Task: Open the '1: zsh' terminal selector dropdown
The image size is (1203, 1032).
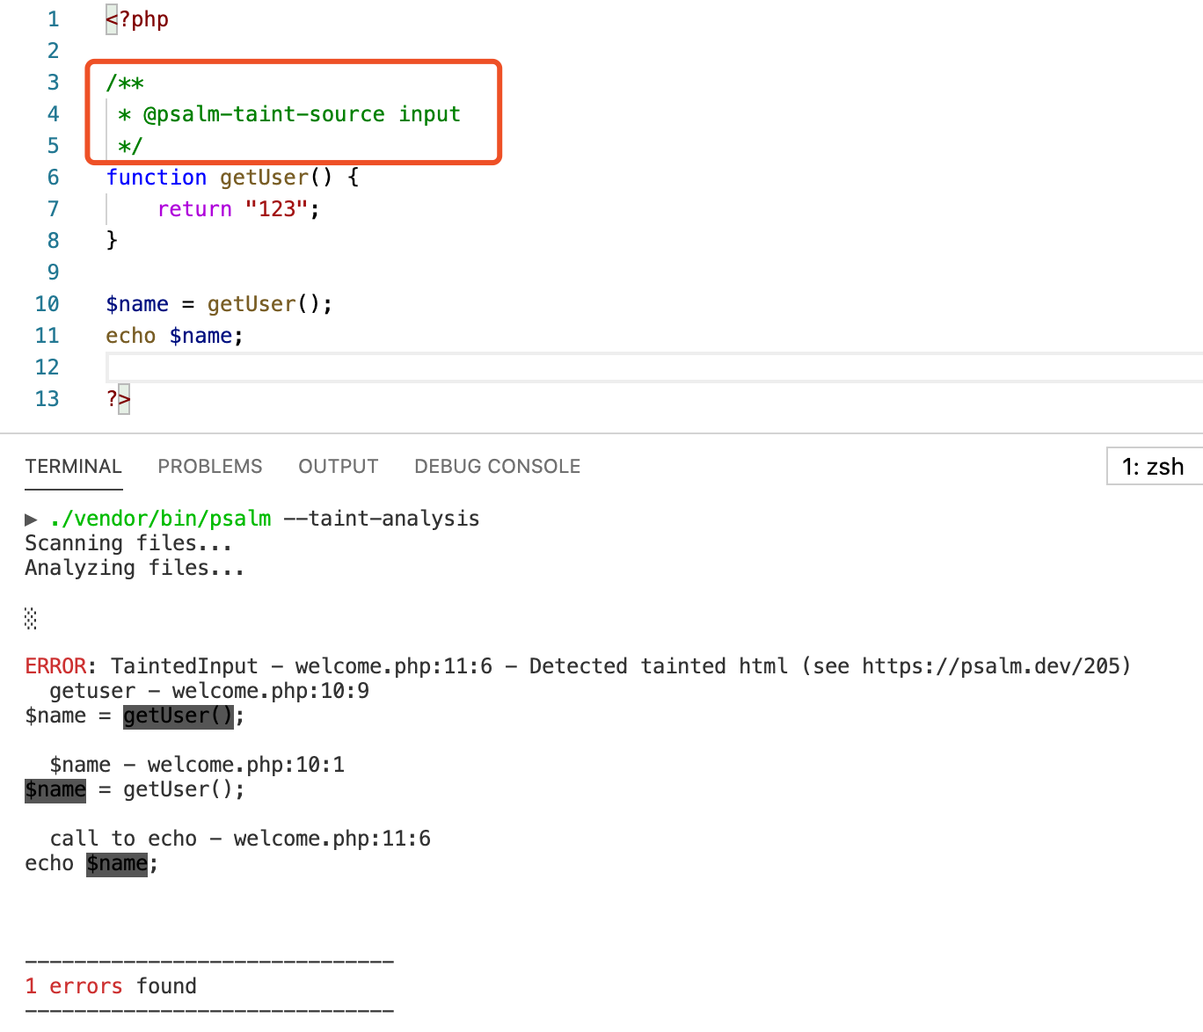Action: click(1154, 466)
